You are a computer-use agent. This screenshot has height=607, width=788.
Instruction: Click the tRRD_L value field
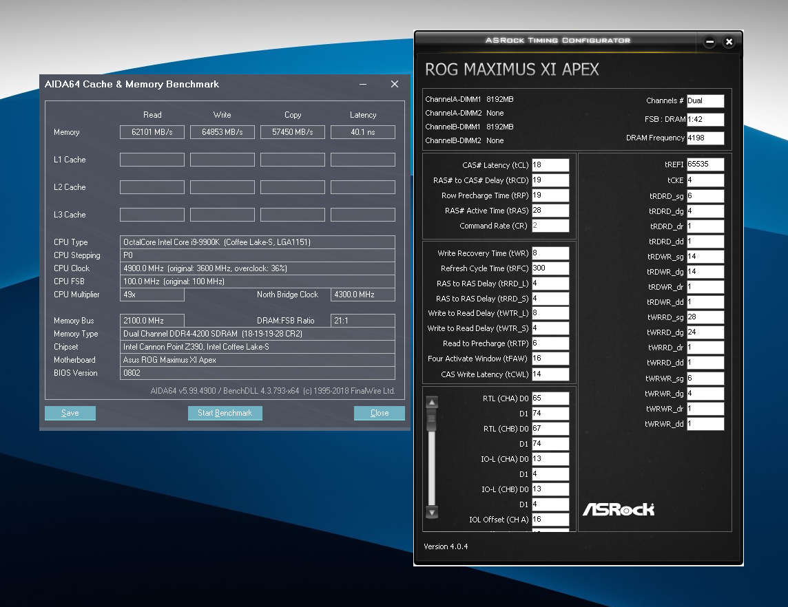click(550, 283)
